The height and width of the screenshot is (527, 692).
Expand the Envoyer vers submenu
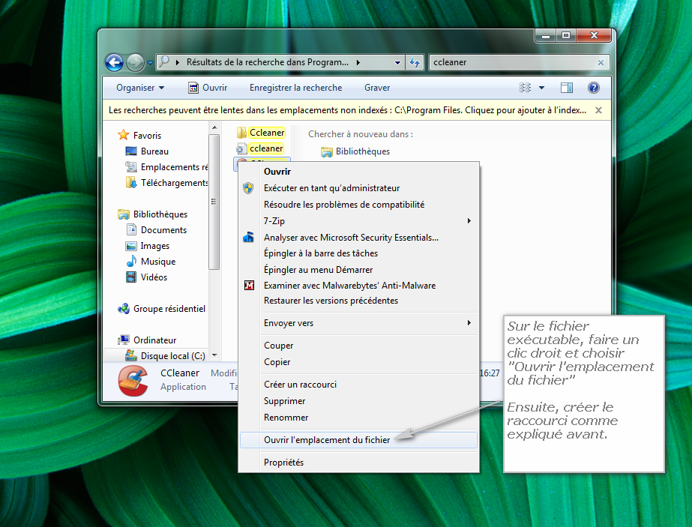[358, 323]
